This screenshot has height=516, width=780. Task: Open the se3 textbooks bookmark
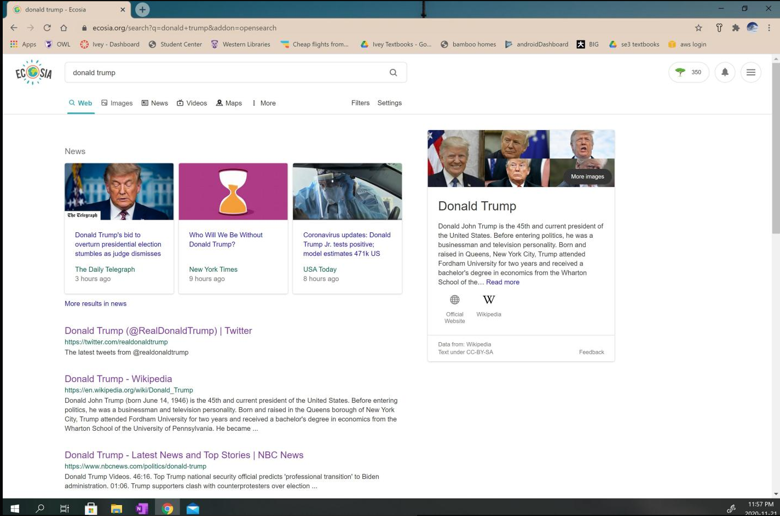coord(634,44)
